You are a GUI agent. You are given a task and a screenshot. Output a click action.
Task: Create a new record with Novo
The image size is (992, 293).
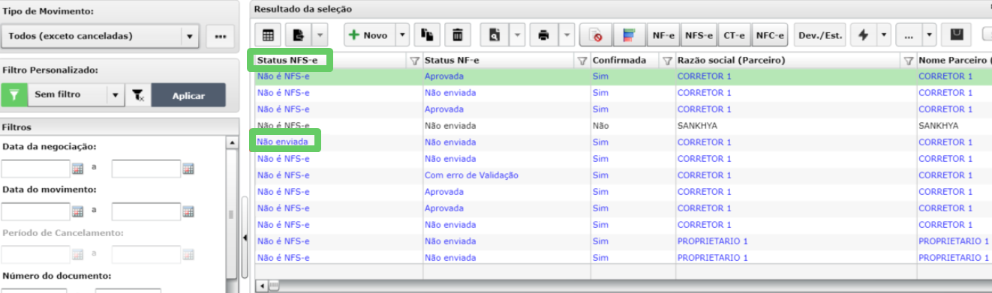coord(368,35)
